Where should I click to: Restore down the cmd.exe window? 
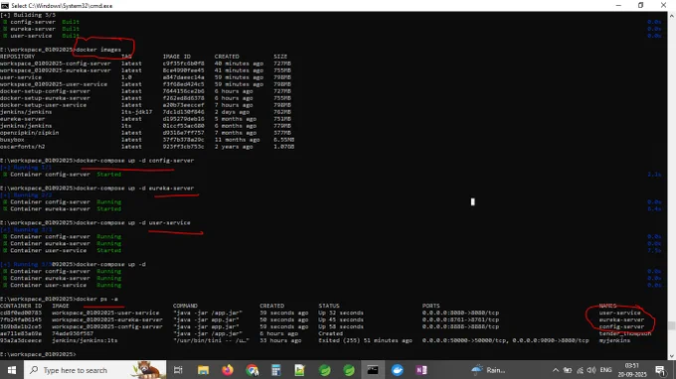click(x=640, y=5)
